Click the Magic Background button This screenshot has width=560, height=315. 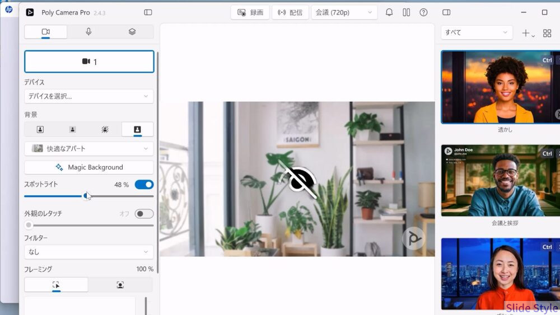coord(89,167)
